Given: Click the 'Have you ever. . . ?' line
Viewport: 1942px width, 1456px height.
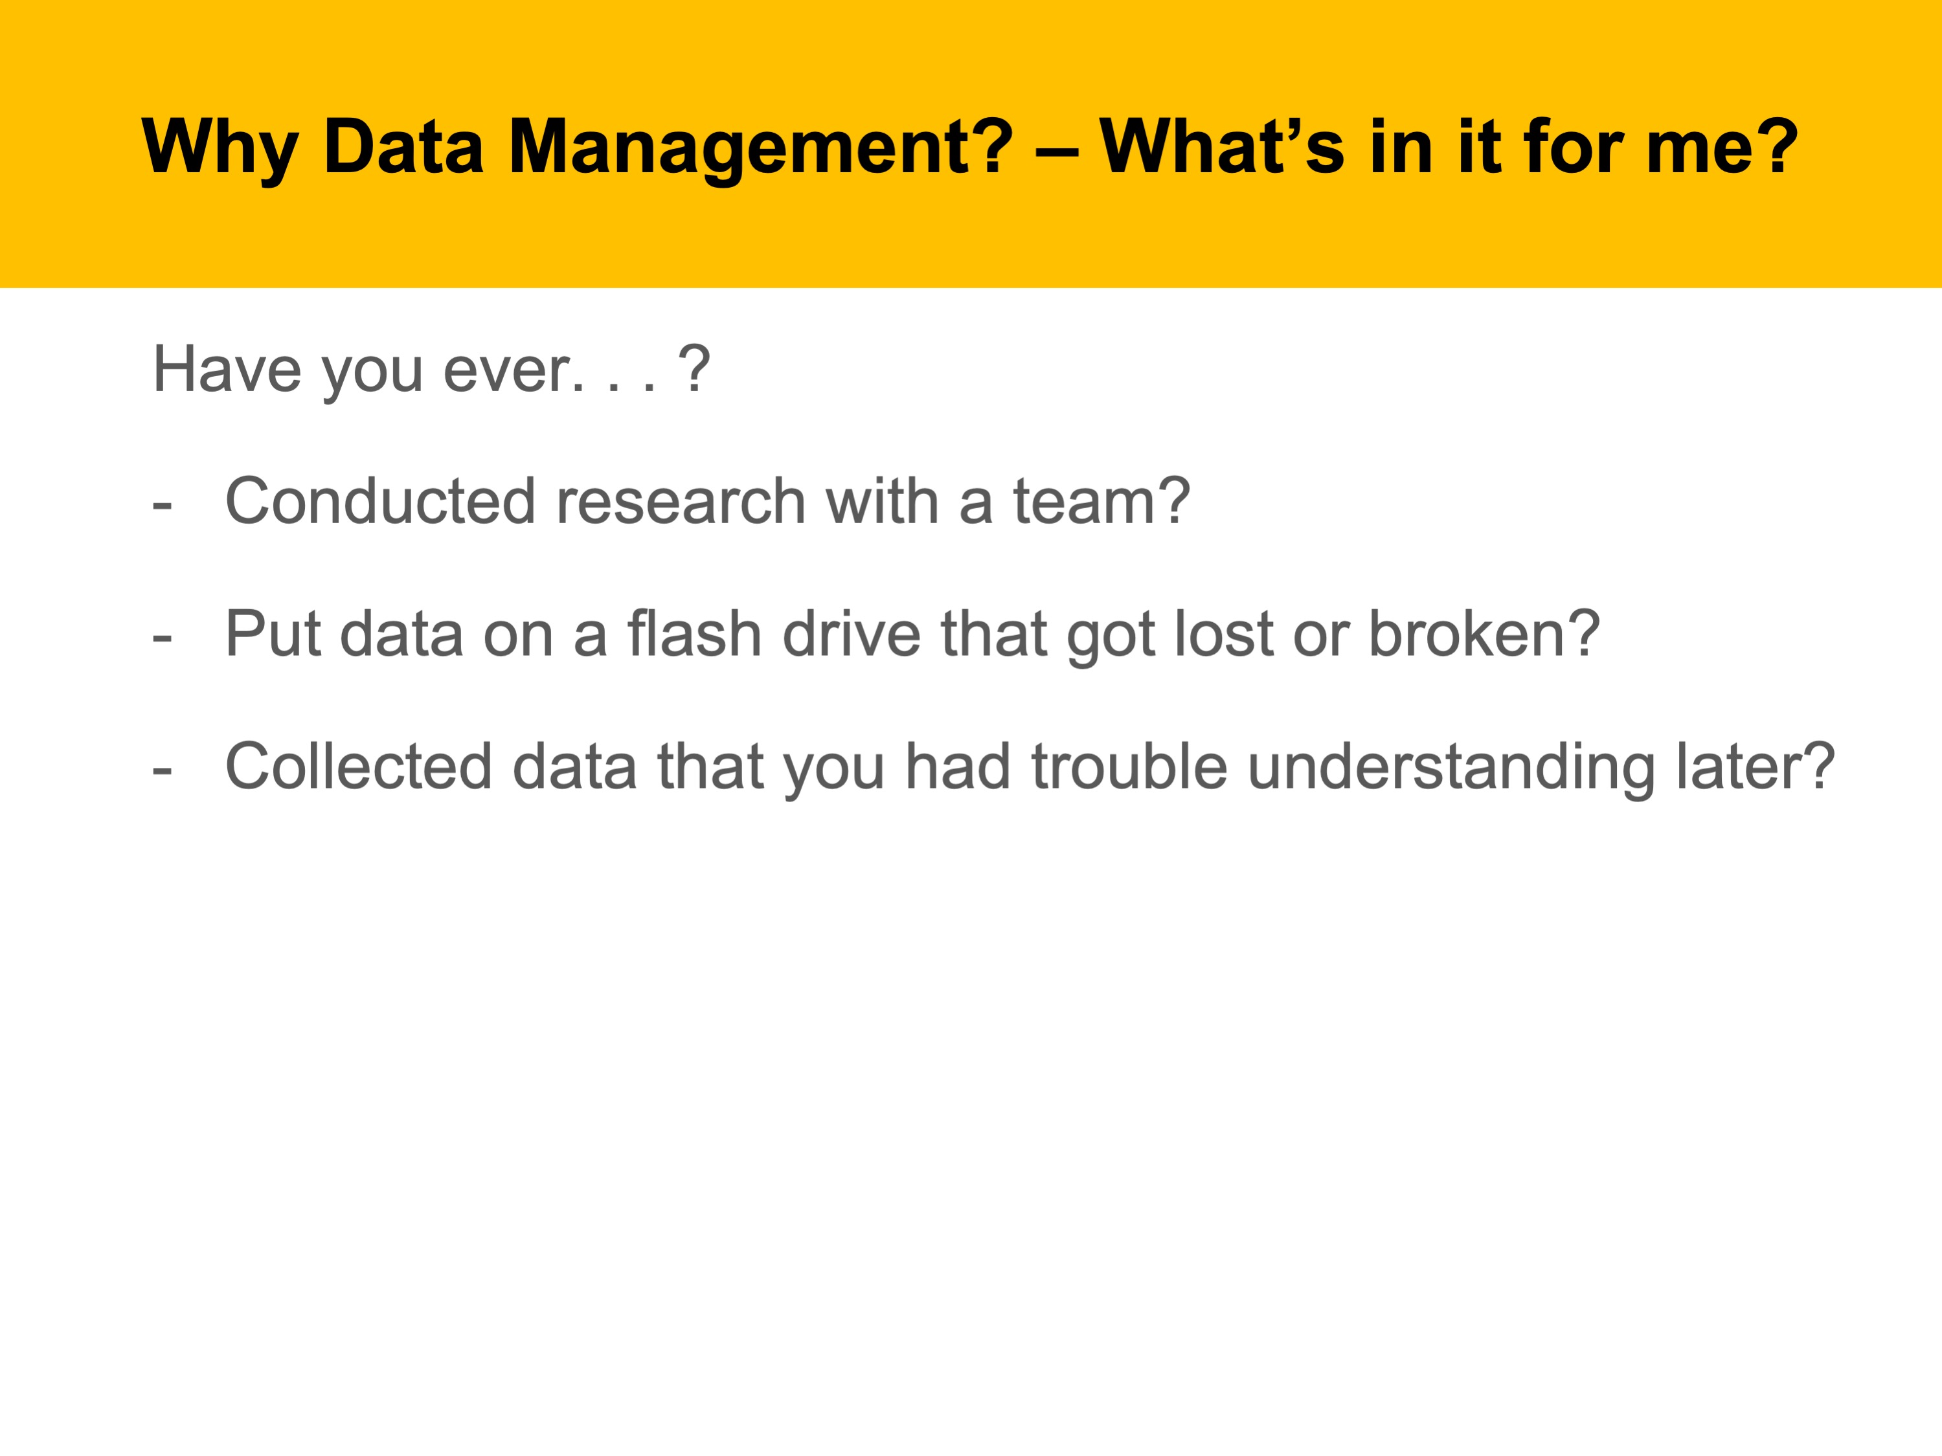Looking at the screenshot, I should coord(431,370).
